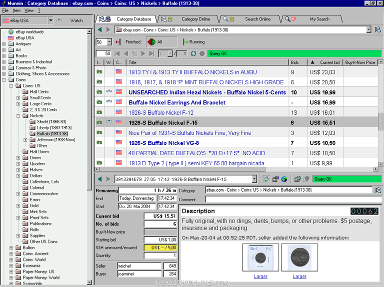Click the item refresh icon before Query OK

point(297,179)
